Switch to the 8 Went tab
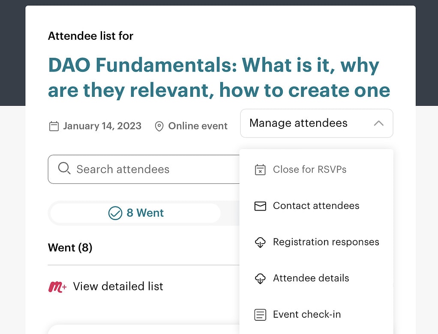This screenshot has width=438, height=334. pos(136,213)
